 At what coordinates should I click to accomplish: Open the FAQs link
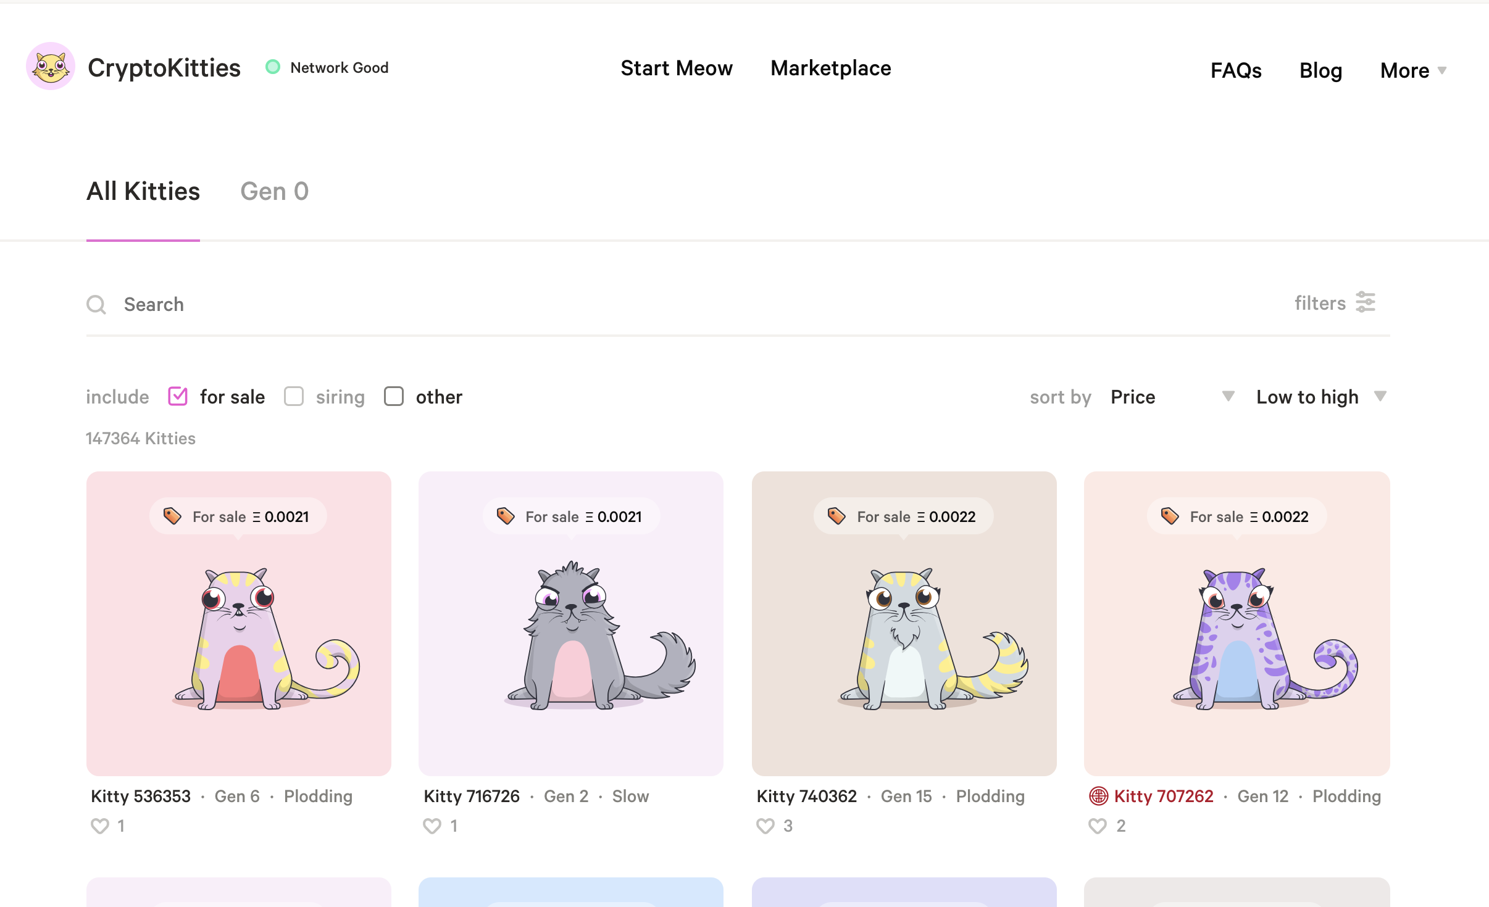click(x=1235, y=70)
